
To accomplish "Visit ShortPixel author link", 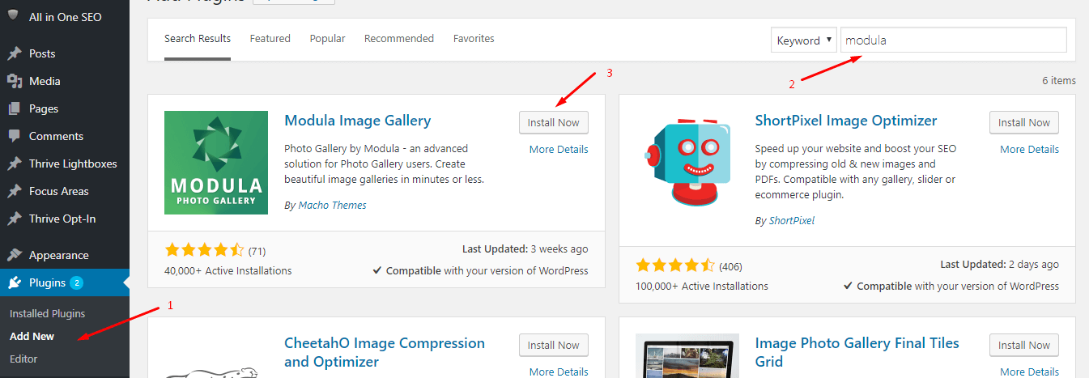I will (x=792, y=220).
